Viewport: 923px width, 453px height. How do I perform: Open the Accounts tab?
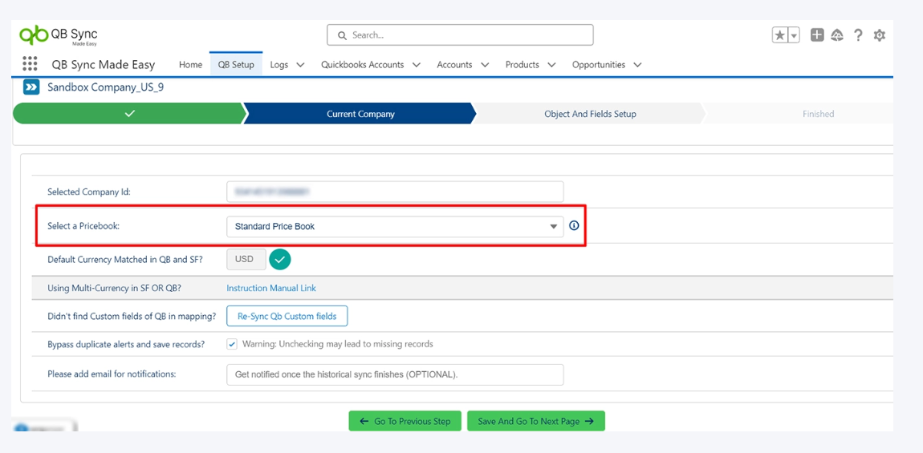pyautogui.click(x=454, y=65)
